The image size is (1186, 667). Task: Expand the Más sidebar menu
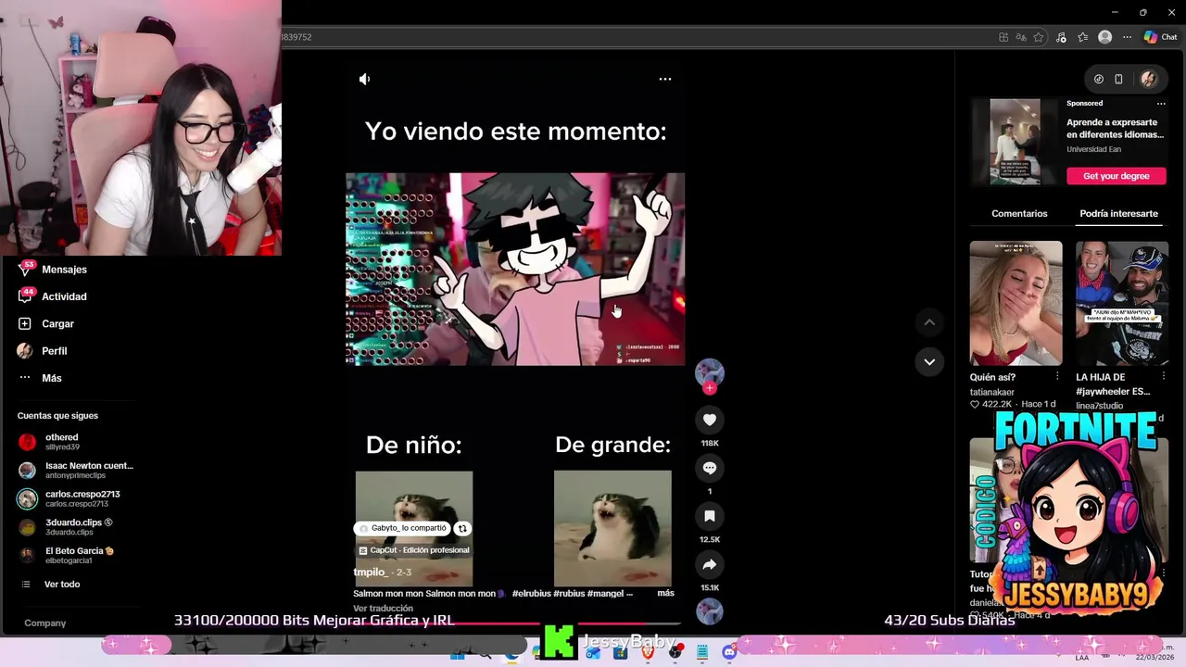click(x=51, y=378)
